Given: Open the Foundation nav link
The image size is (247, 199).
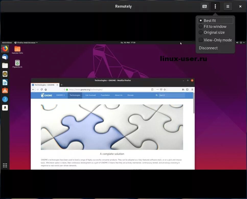Looking at the screenshot, I should coord(105,95).
